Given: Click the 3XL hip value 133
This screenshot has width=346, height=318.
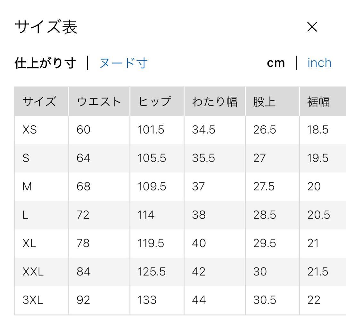Looking at the screenshot, I should point(147,300).
